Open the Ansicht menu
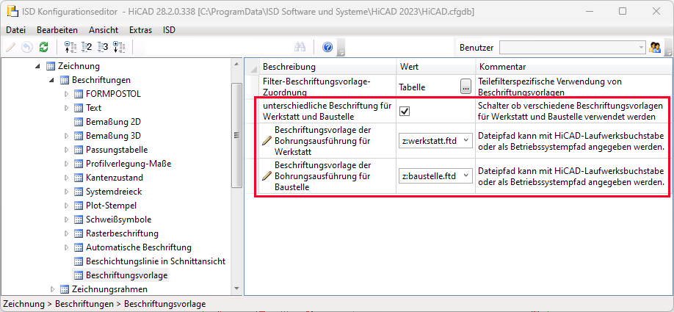The width and height of the screenshot is (674, 312). (104, 30)
